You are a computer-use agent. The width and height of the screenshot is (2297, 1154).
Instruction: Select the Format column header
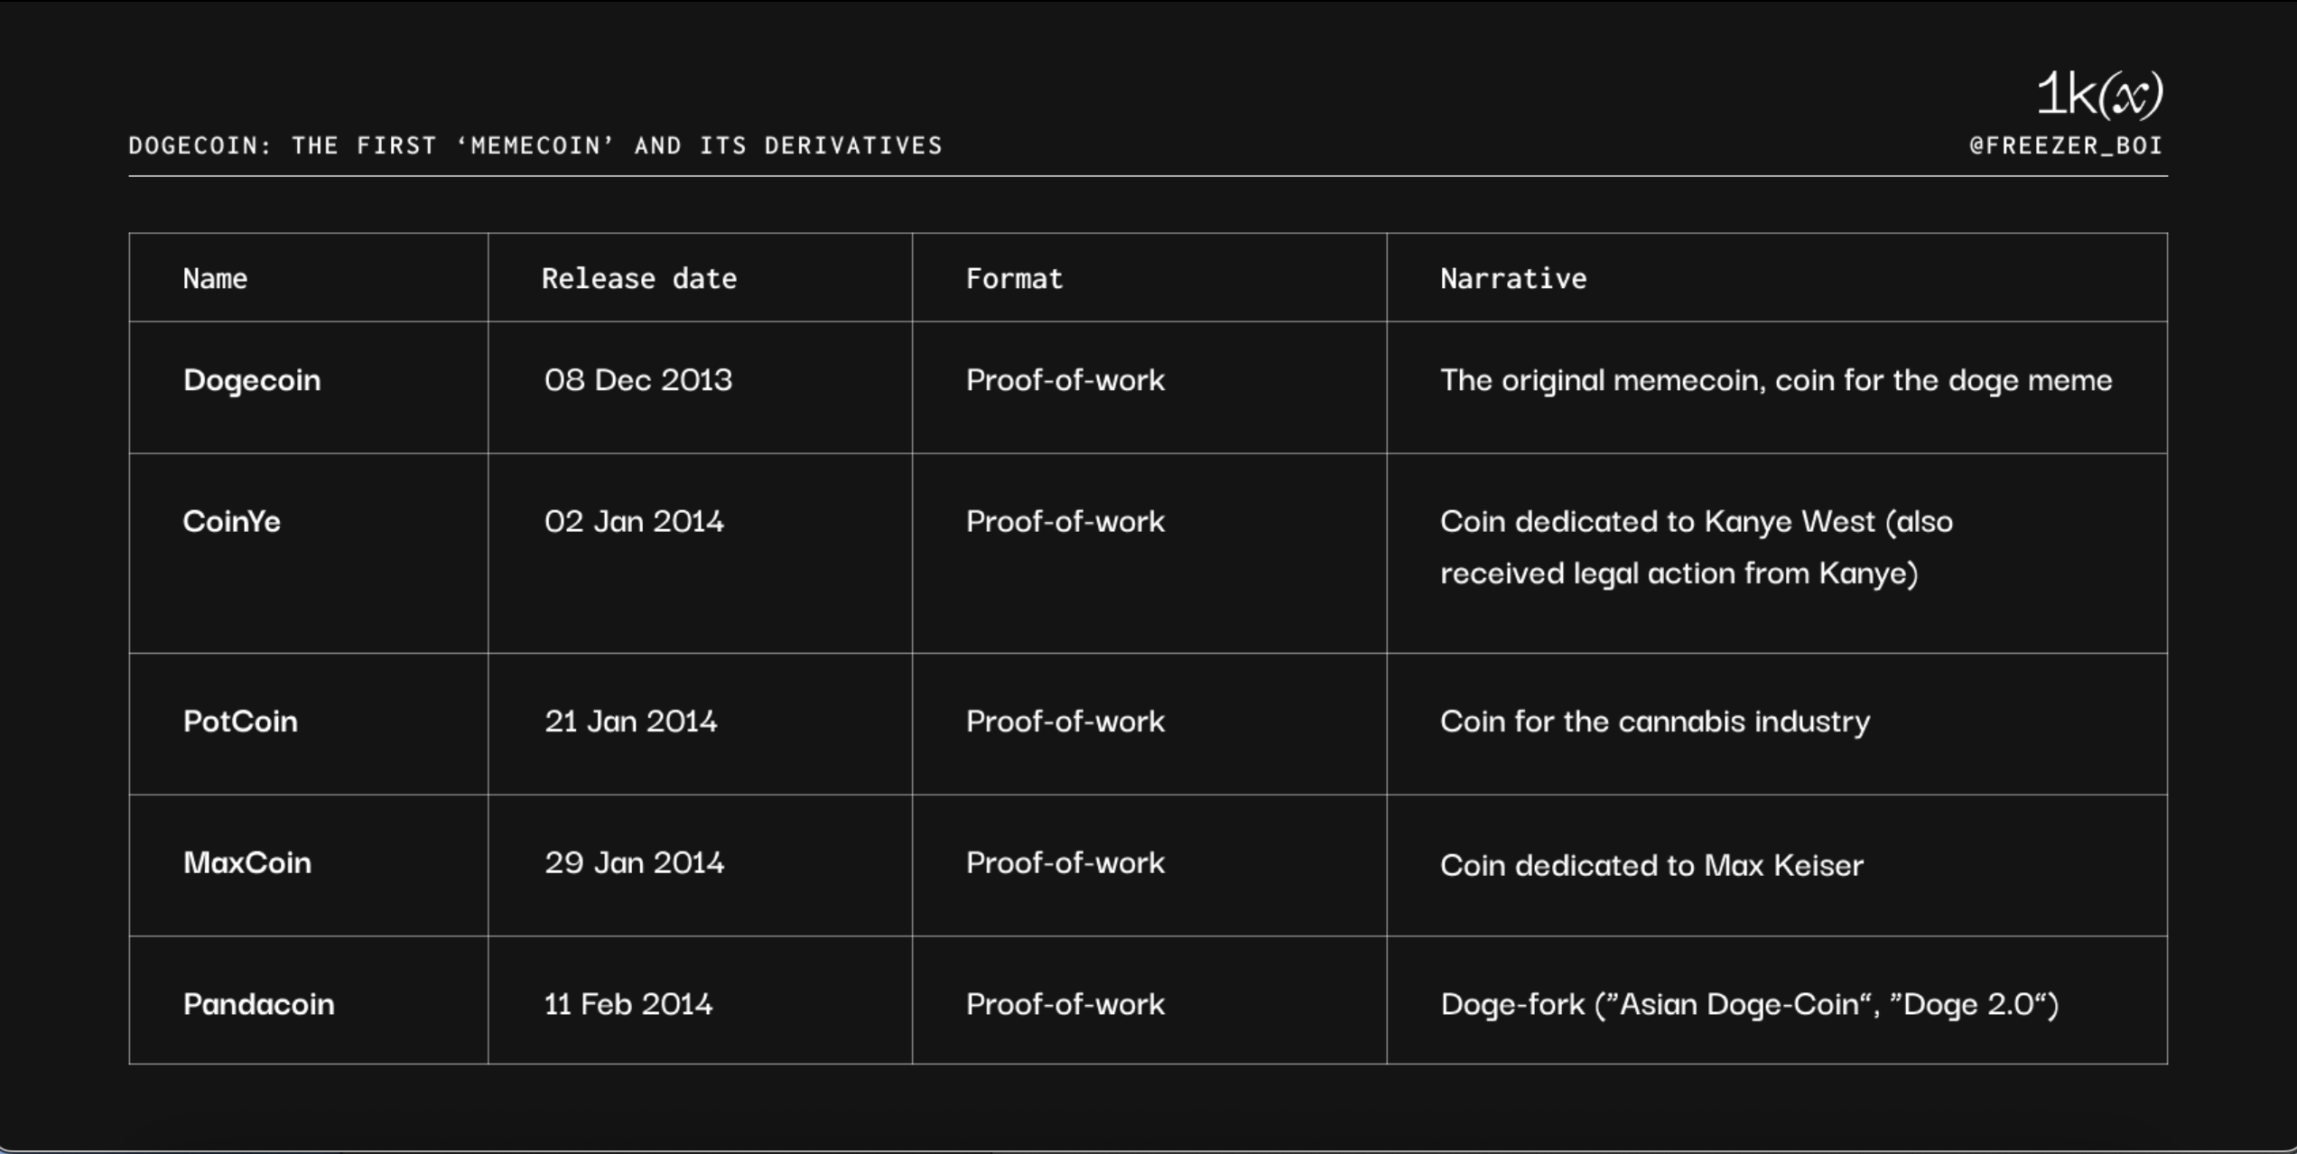point(1014,279)
